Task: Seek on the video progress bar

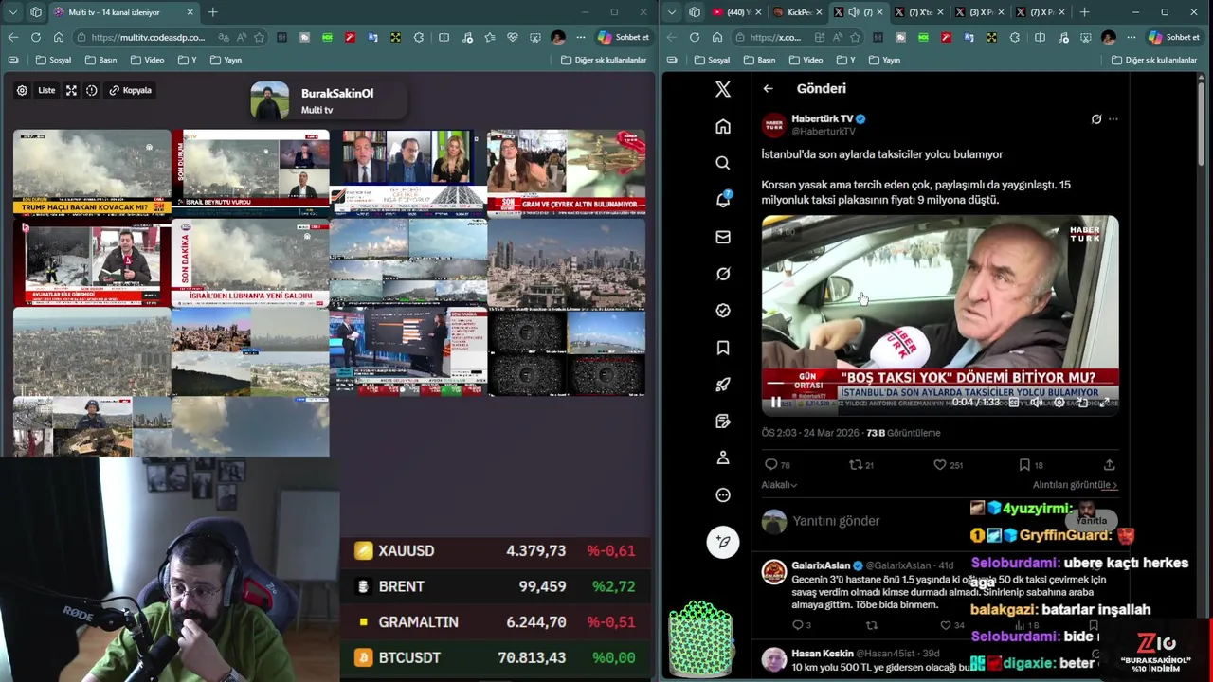Action: point(940,384)
